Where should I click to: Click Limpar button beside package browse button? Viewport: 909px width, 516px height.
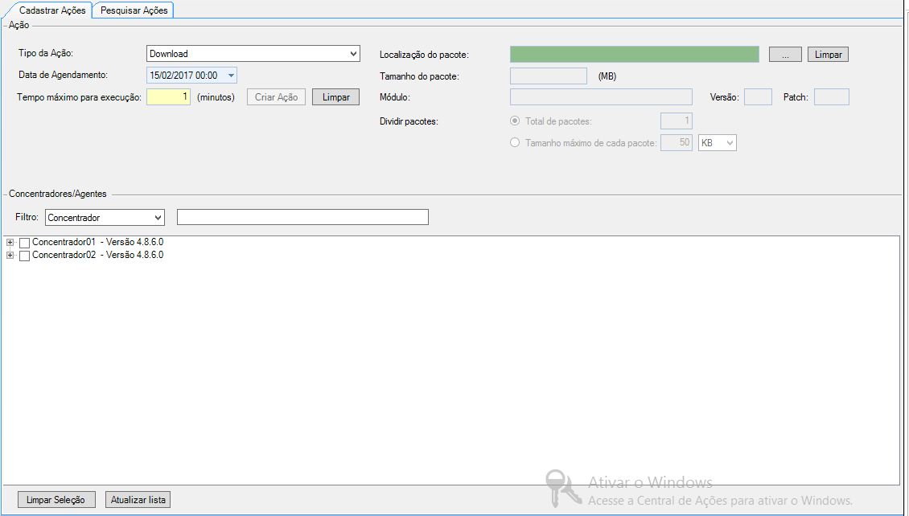coord(829,55)
